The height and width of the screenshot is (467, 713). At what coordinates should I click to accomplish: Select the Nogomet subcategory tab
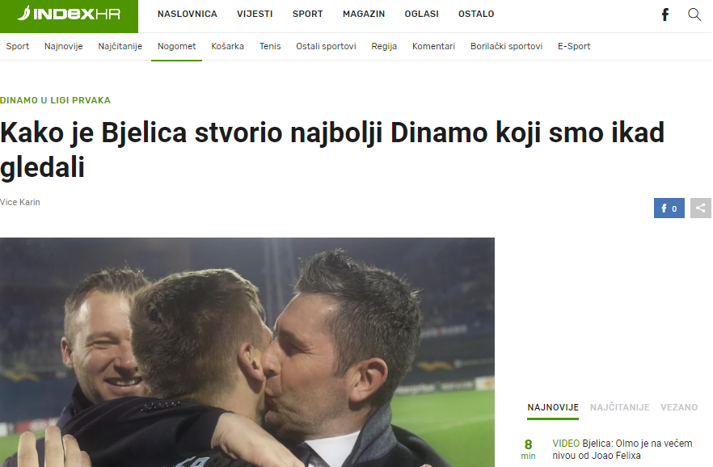[176, 46]
